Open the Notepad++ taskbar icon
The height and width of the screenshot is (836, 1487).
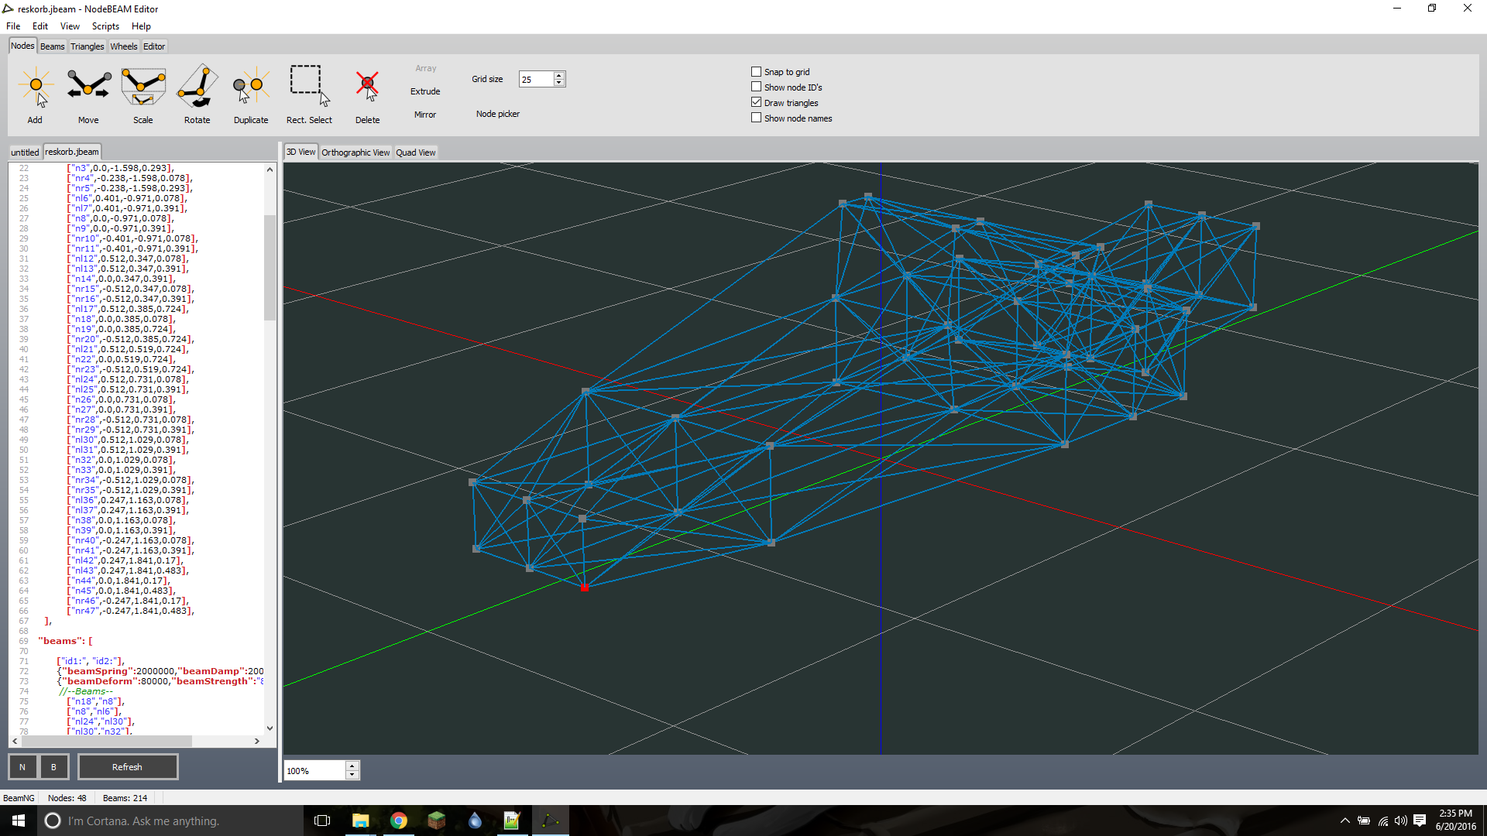[512, 821]
